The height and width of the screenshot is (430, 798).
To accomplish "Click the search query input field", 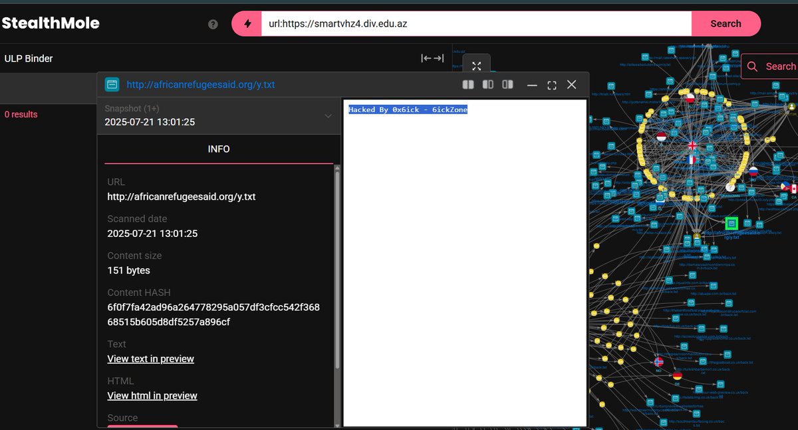I will [x=476, y=24].
